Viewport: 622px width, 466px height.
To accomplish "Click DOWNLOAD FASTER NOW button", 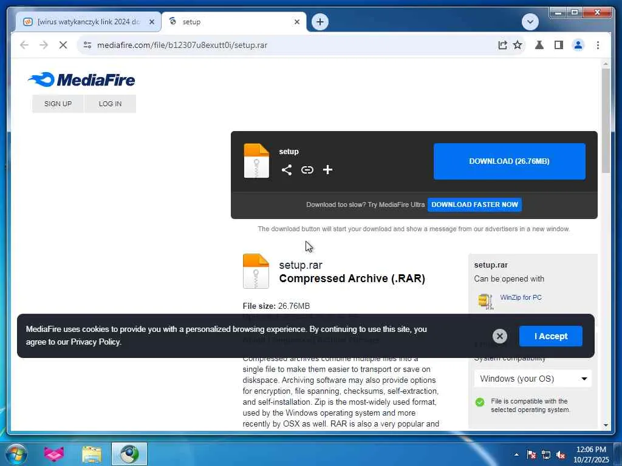I will pos(474,204).
